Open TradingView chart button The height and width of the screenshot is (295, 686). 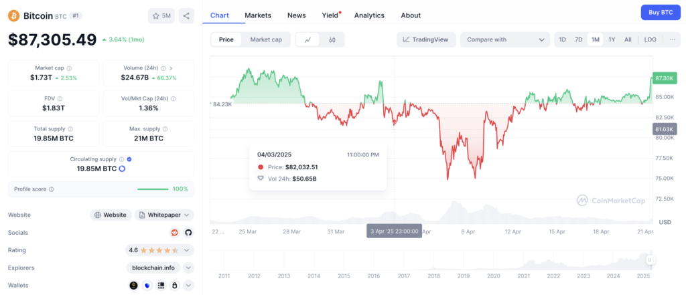426,39
